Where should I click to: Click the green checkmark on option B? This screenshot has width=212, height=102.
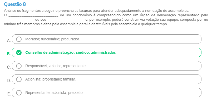click(x=19, y=53)
